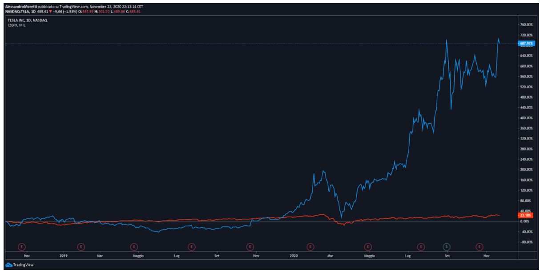The width and height of the screenshot is (540, 274).
Task: Select earnings marker between Lug and Set 2020
Action: coord(421,246)
